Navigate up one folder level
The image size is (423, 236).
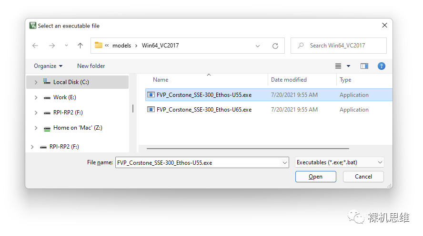pos(80,46)
